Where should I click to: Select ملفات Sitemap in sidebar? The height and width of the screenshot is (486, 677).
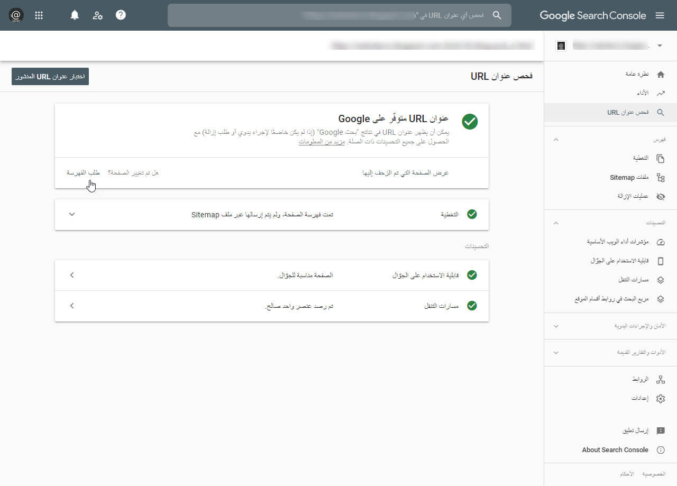(629, 178)
